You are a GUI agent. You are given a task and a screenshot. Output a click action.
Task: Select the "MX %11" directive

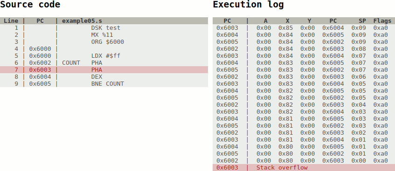pyautogui.click(x=102, y=35)
